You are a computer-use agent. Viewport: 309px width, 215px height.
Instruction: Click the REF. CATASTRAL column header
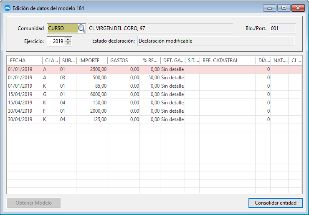pyautogui.click(x=227, y=61)
